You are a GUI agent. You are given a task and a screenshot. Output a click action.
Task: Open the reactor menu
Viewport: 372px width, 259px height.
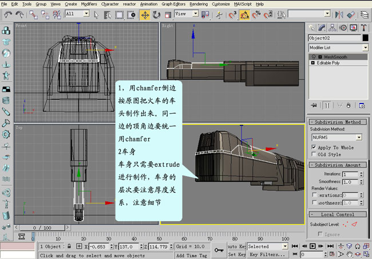(129, 4)
